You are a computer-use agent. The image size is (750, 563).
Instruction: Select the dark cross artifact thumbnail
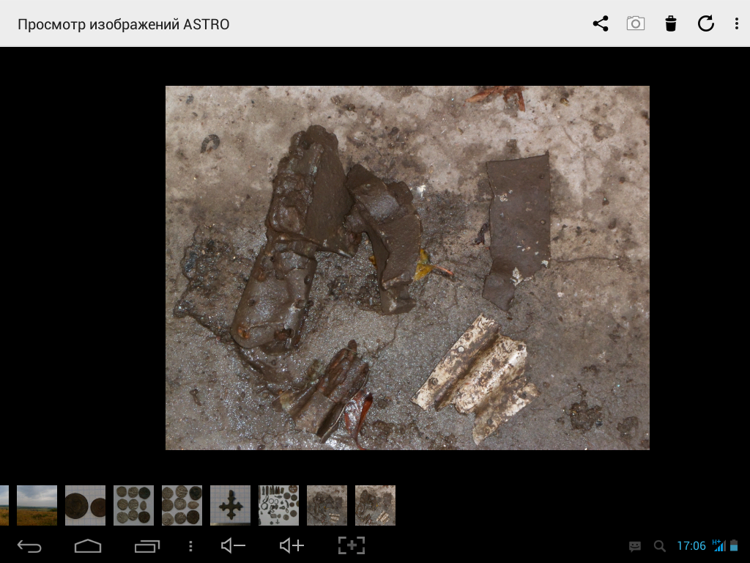tap(230, 506)
